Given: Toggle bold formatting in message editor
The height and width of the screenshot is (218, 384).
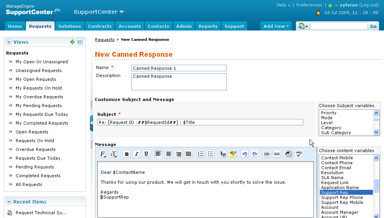Looking at the screenshot, I should pos(127,154).
